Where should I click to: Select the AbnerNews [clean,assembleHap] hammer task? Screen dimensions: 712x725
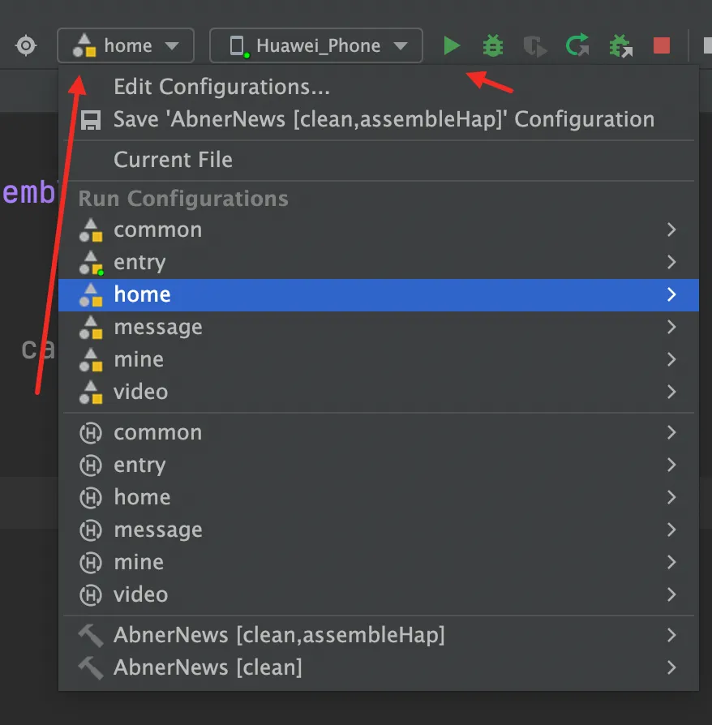pyautogui.click(x=279, y=635)
